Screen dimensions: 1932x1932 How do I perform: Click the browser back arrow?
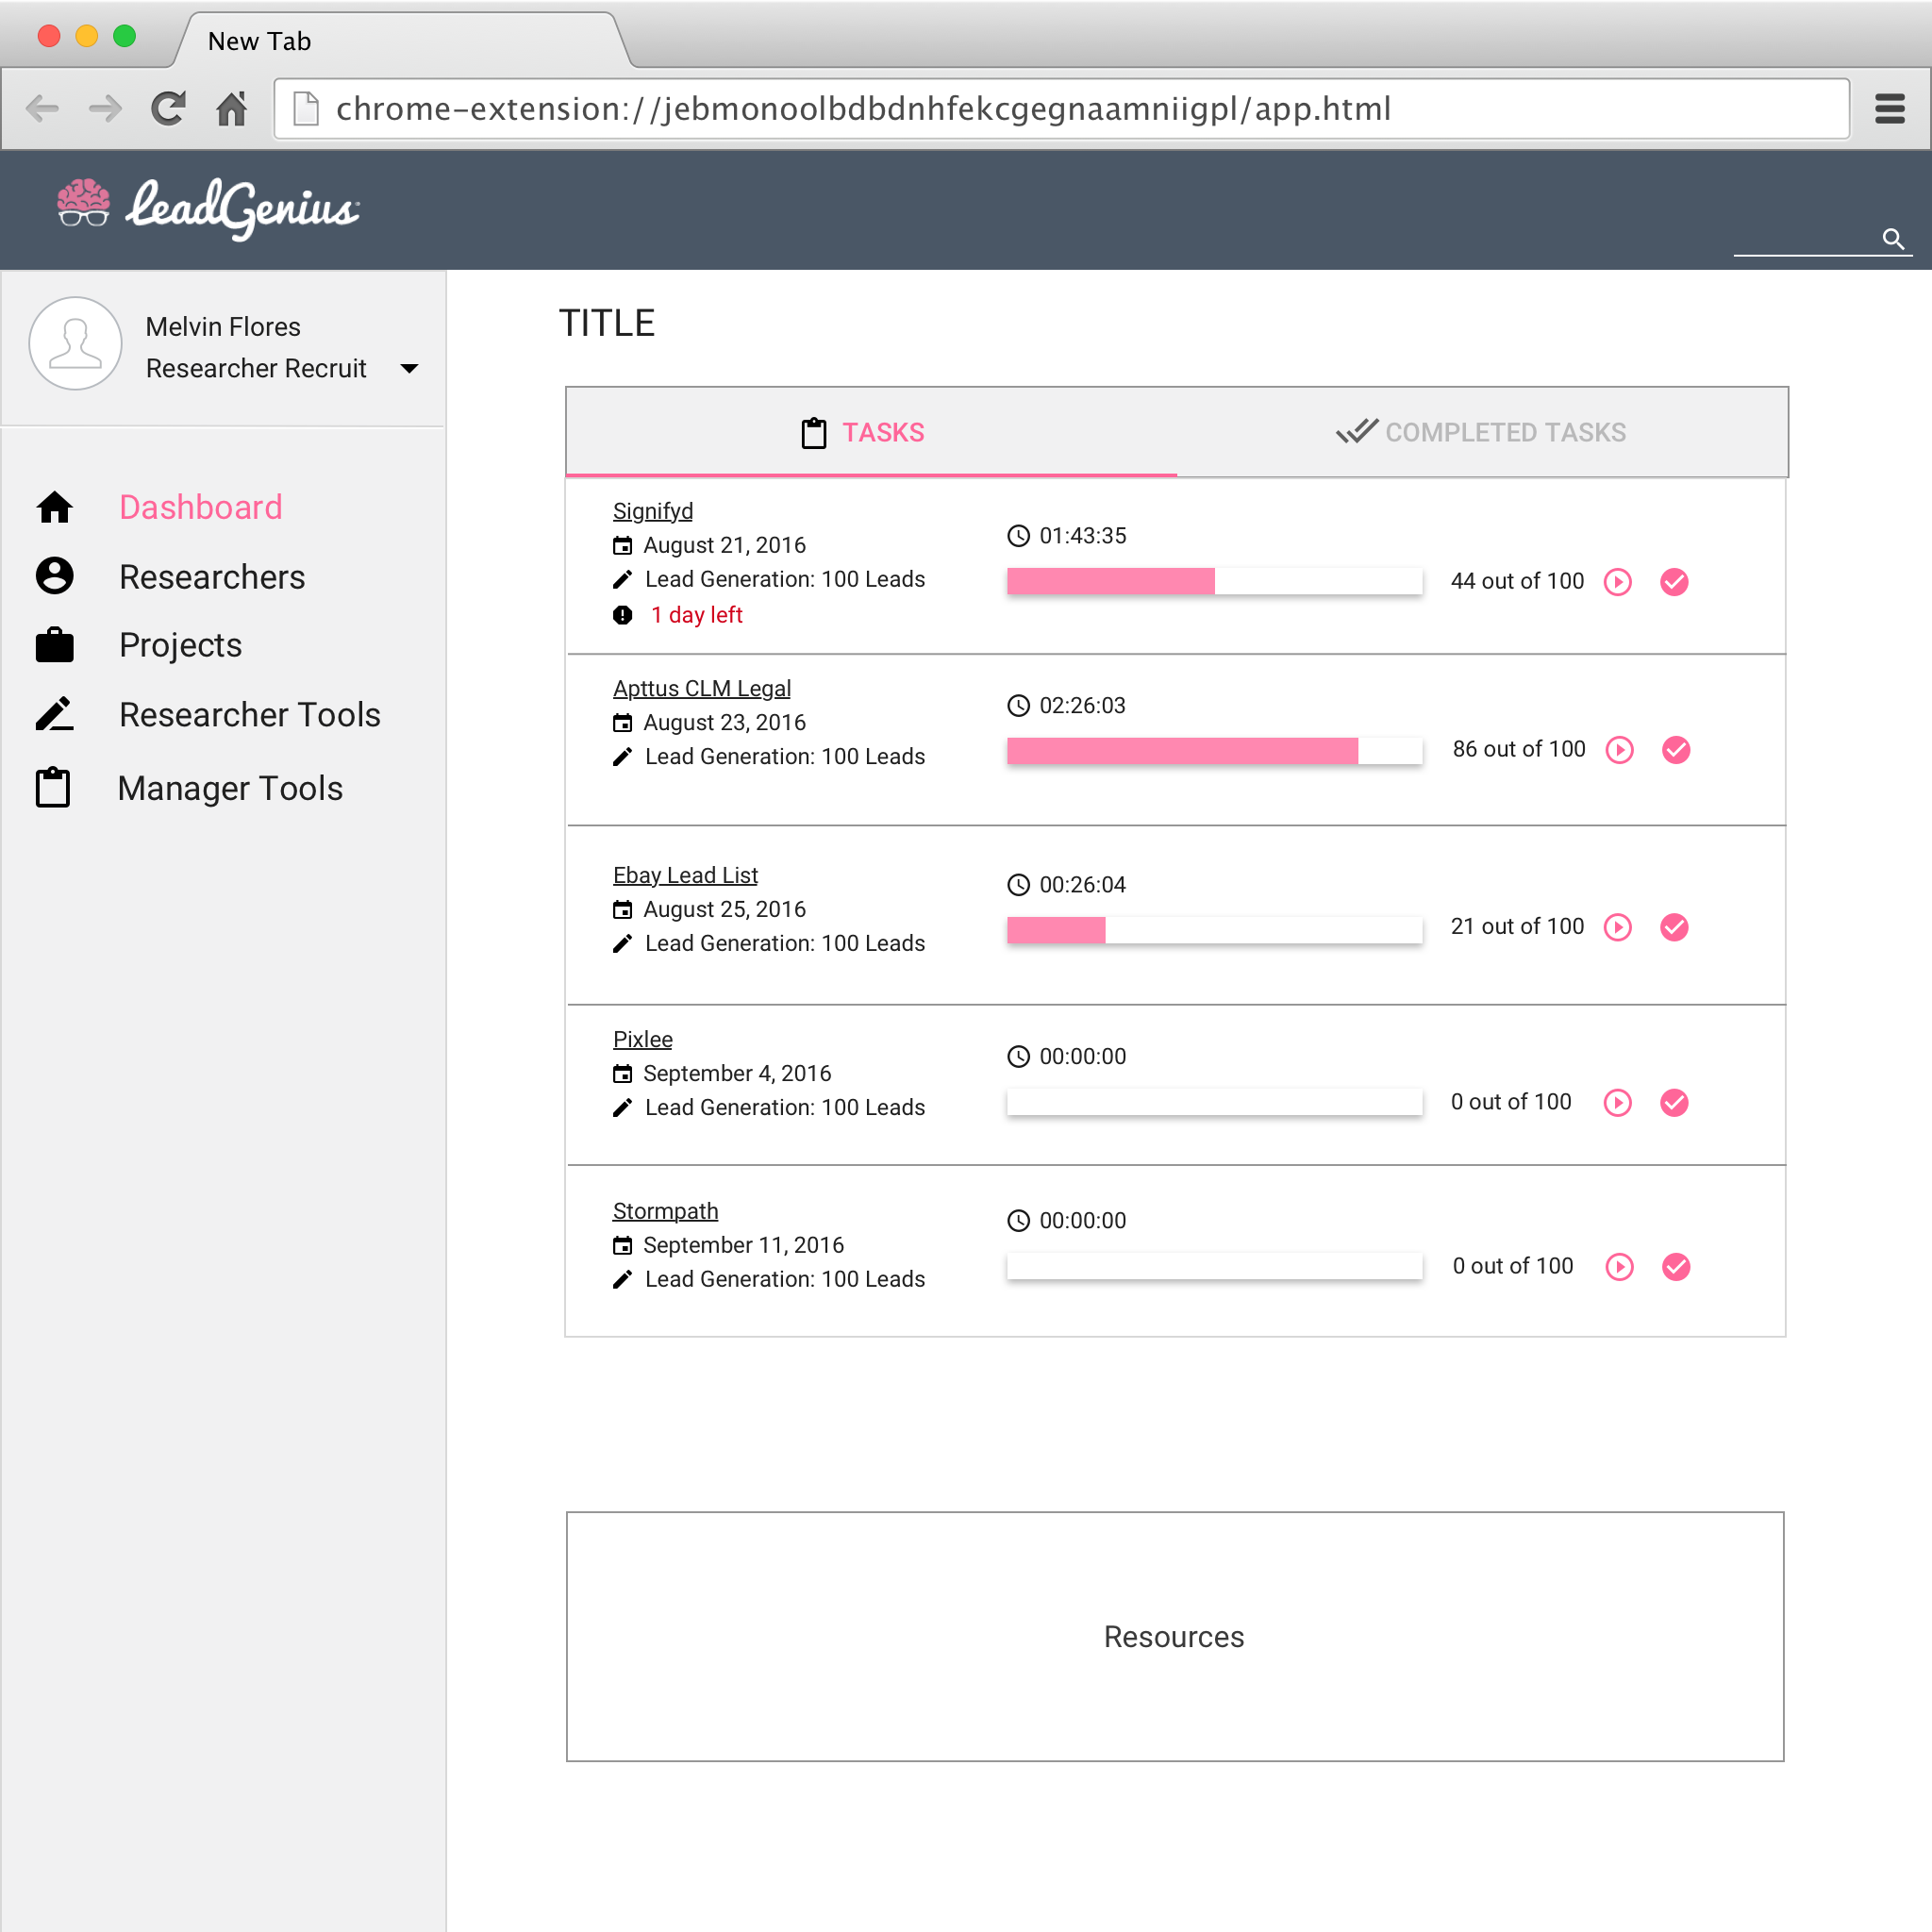click(x=42, y=108)
